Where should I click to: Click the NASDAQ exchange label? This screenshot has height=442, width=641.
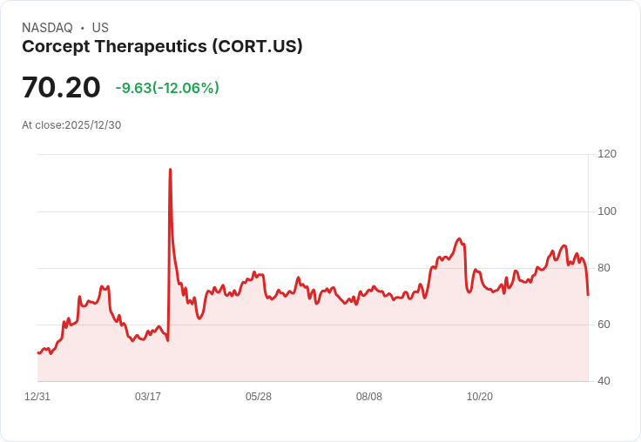(x=47, y=28)
